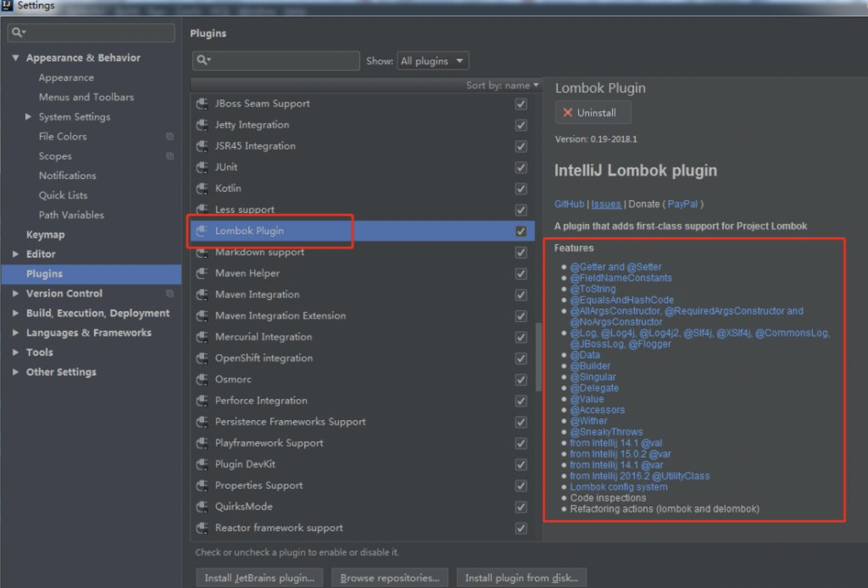Click the Maven Integration Extension plugin icon

pos(202,316)
